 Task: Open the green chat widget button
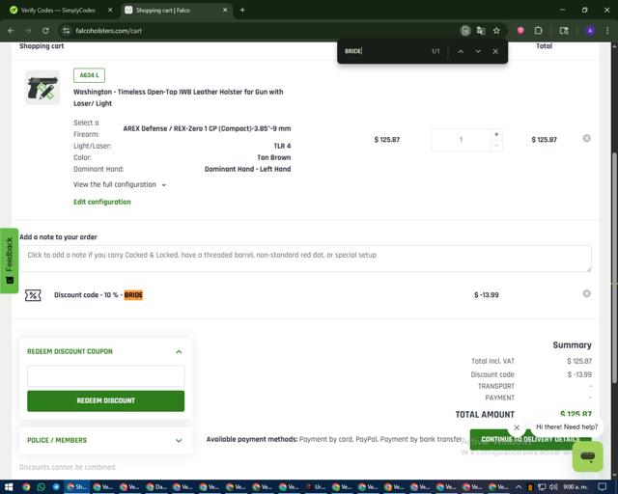588,456
